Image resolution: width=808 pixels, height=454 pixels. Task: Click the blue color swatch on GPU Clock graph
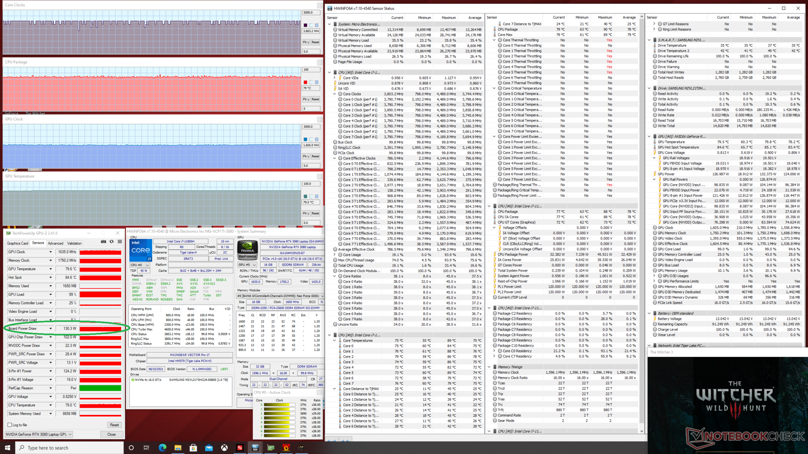click(x=305, y=139)
